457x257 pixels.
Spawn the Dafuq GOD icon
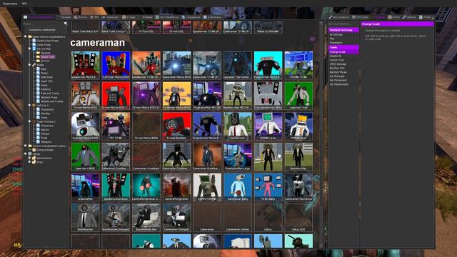tap(298, 217)
